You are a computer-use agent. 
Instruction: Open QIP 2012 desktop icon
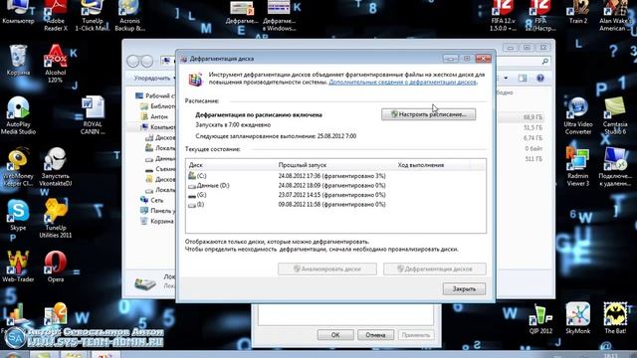pyautogui.click(x=540, y=318)
